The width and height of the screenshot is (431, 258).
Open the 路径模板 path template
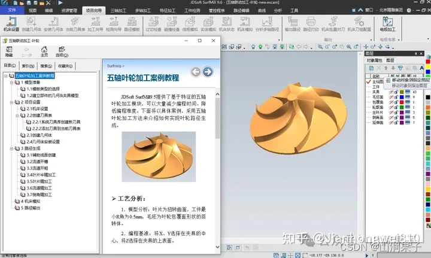[x=132, y=24]
